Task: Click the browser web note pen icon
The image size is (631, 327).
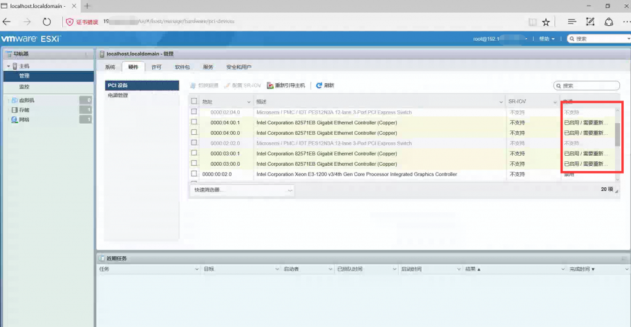Action: pyautogui.click(x=590, y=22)
